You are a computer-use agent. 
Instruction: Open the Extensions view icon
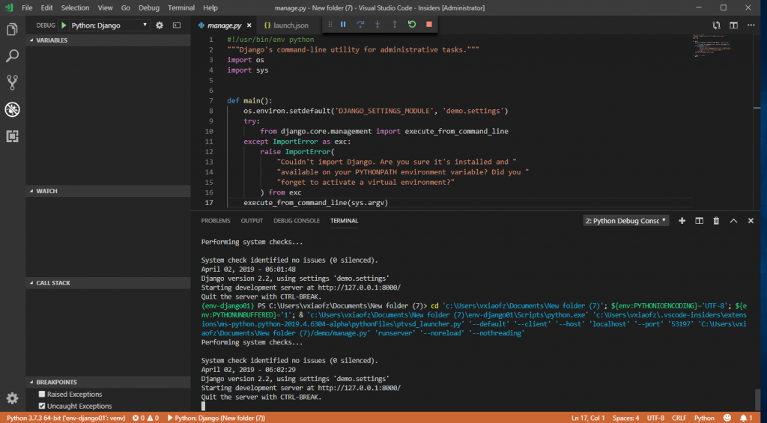(x=12, y=136)
